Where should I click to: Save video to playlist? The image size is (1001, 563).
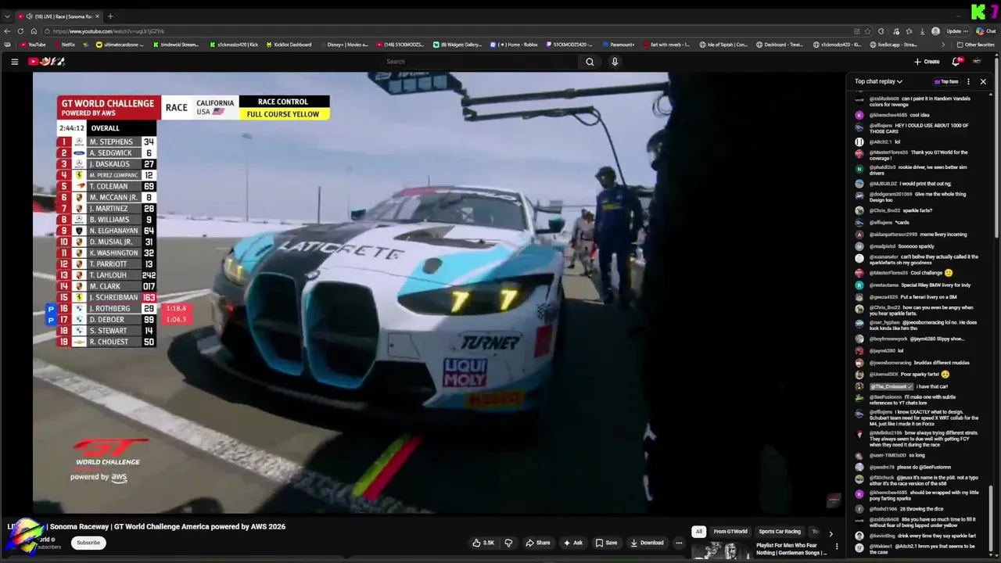click(x=606, y=543)
